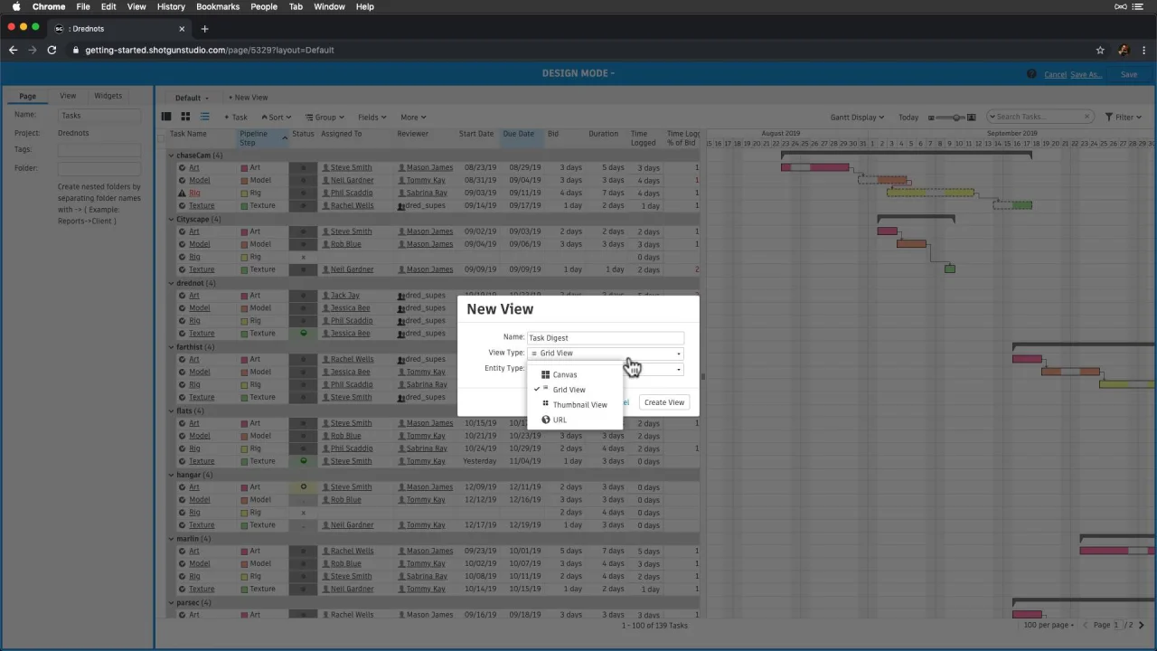Select the list view mode icon
Viewport: 1157px width, 651px height.
pyautogui.click(x=205, y=117)
